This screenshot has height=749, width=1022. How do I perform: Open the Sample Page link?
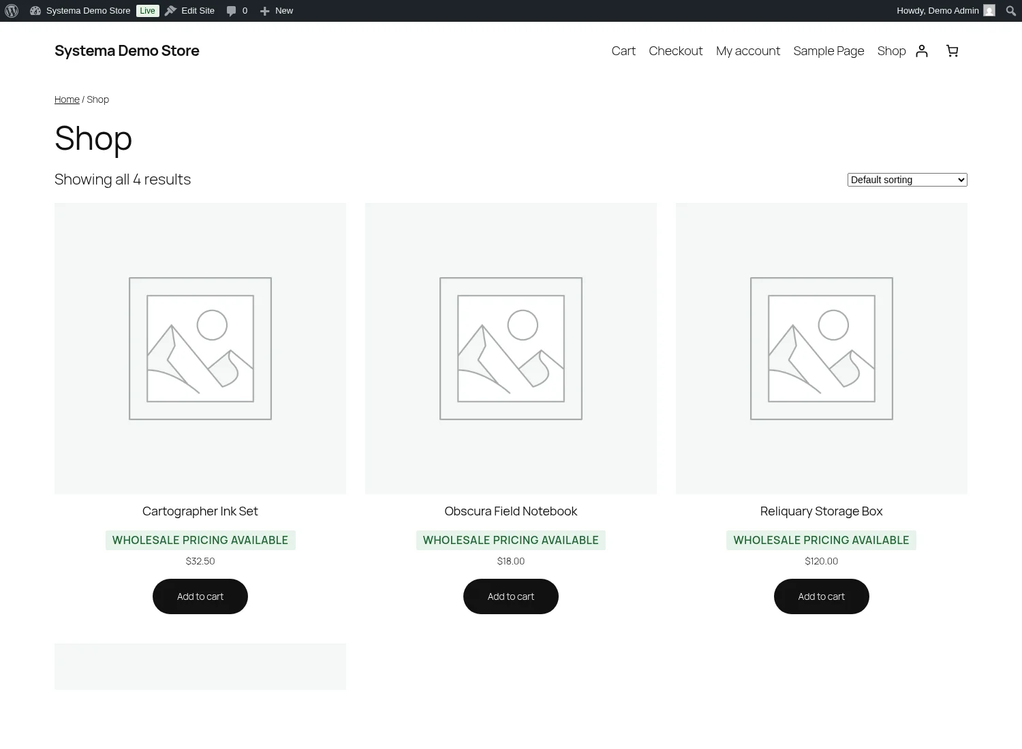[x=829, y=51]
